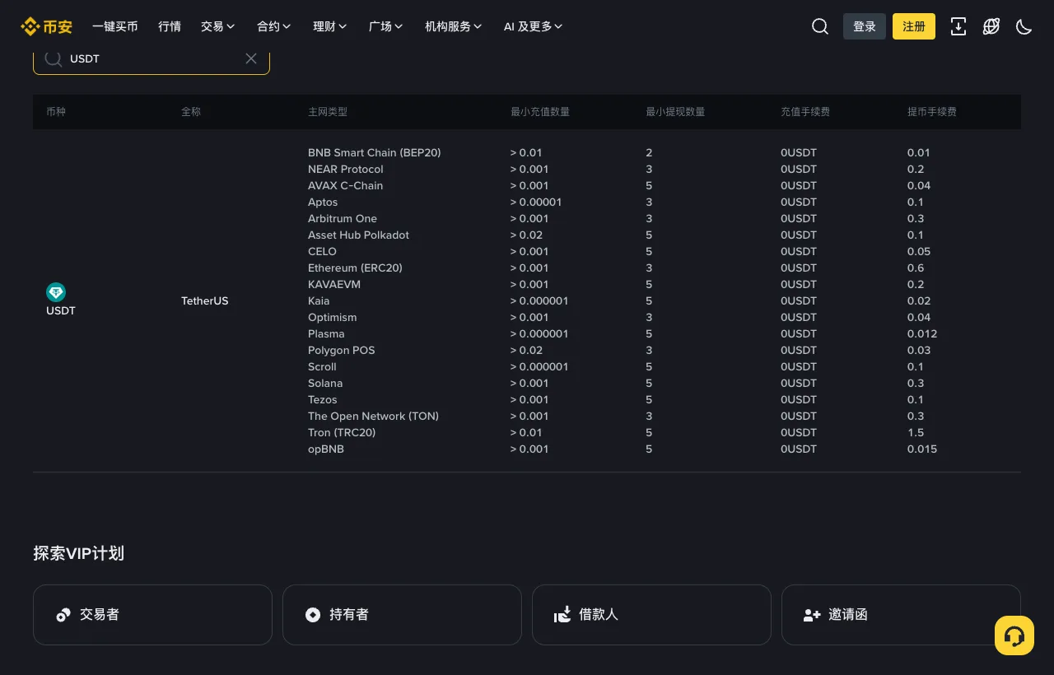Expand the 理财 dropdown menu

click(x=330, y=26)
